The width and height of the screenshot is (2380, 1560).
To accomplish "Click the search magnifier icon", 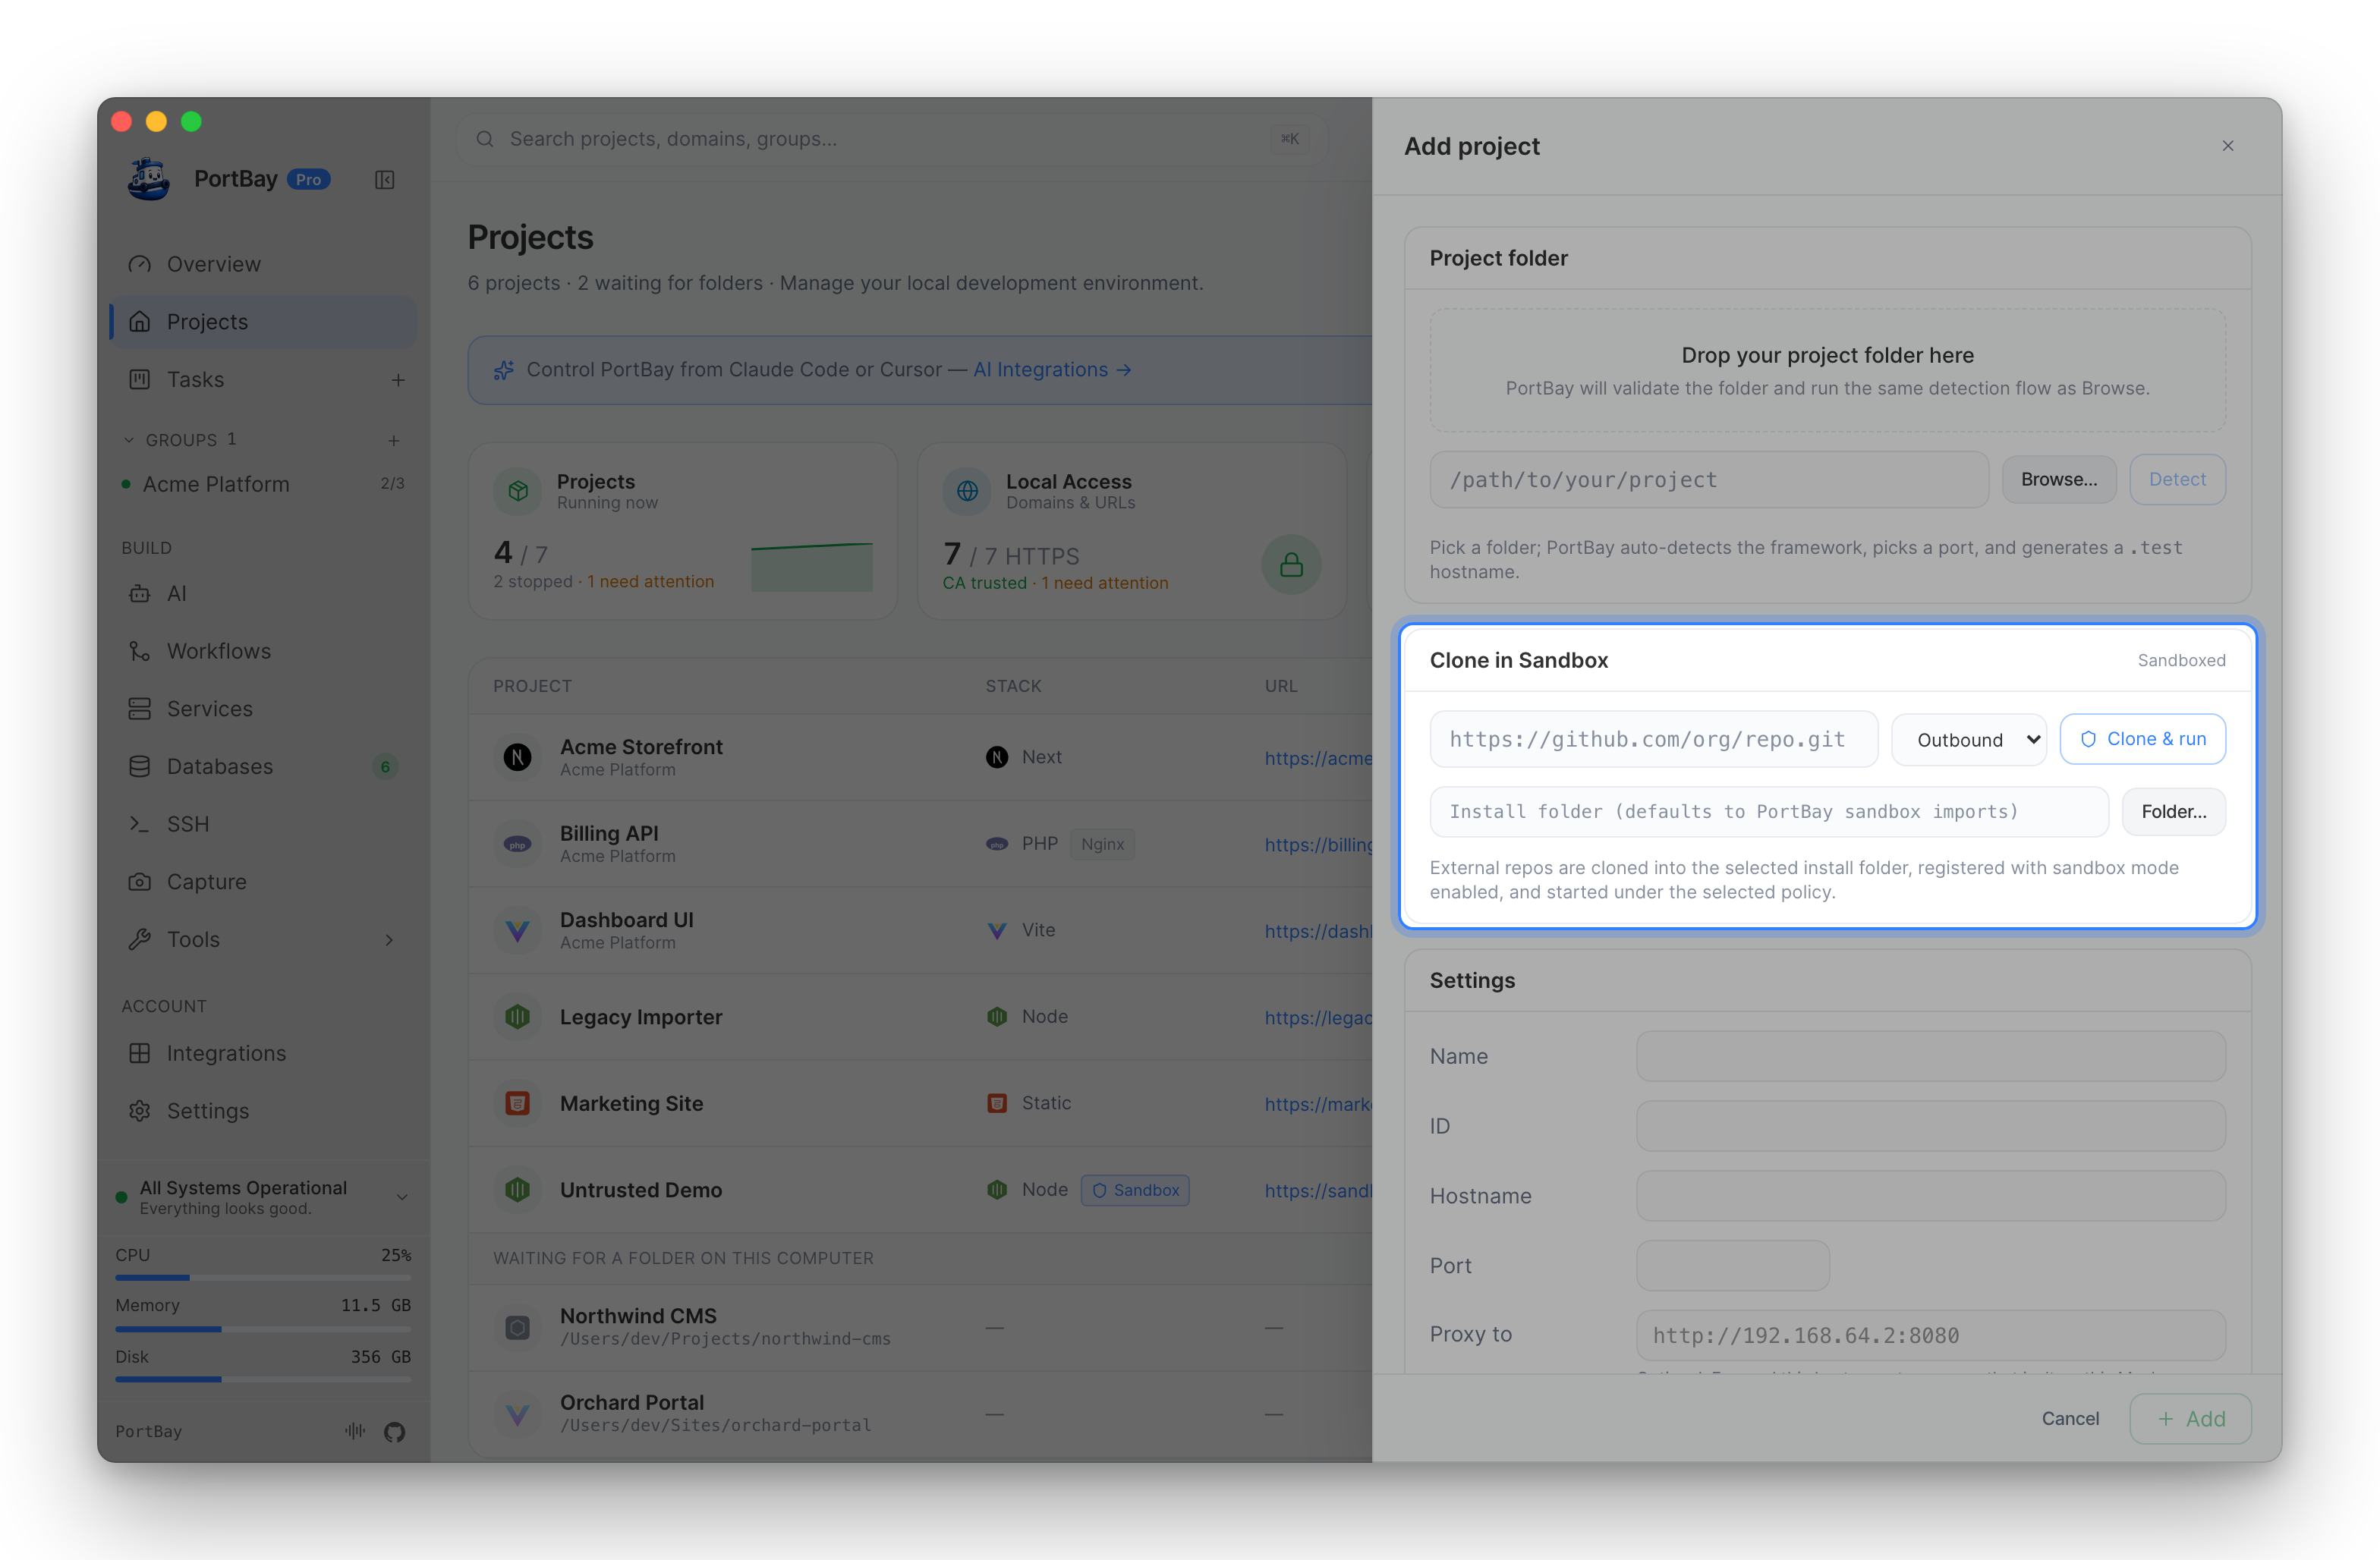I will (485, 139).
